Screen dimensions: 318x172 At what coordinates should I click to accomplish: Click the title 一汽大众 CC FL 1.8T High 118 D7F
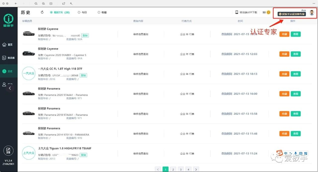[x=60, y=69]
